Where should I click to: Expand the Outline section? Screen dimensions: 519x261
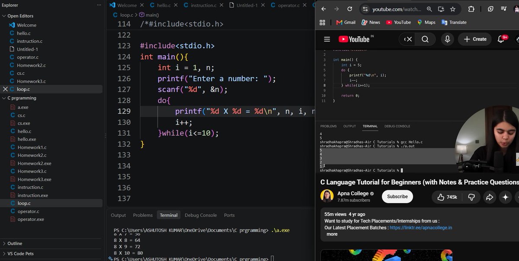[x=15, y=243]
